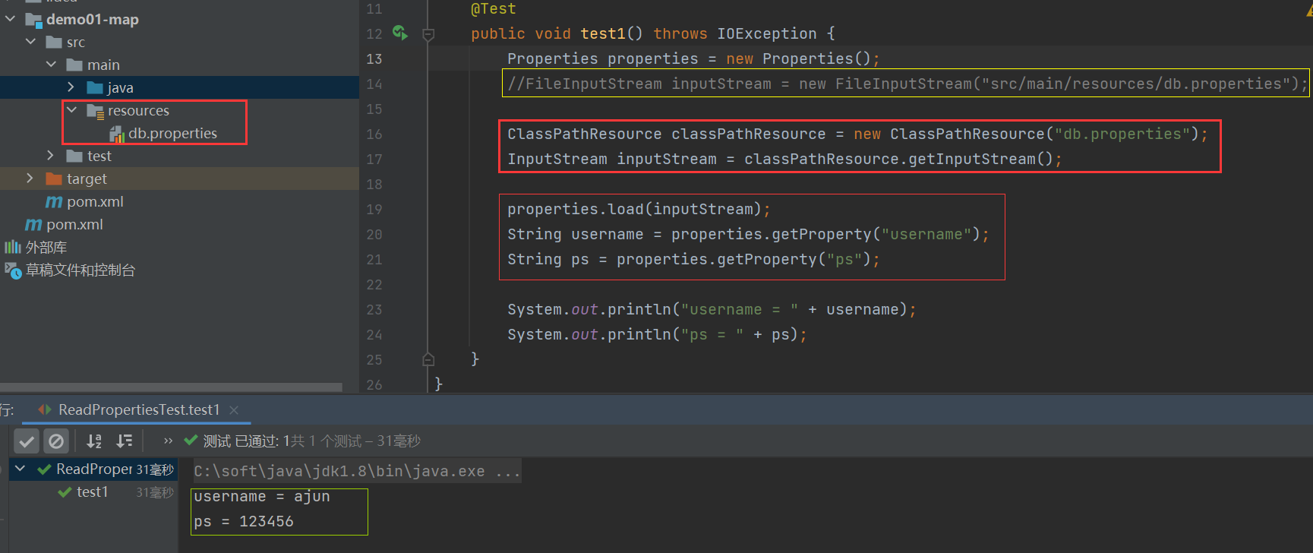Click the run test gutter icon beside test1
Screen dimensions: 1313x553
click(x=400, y=33)
